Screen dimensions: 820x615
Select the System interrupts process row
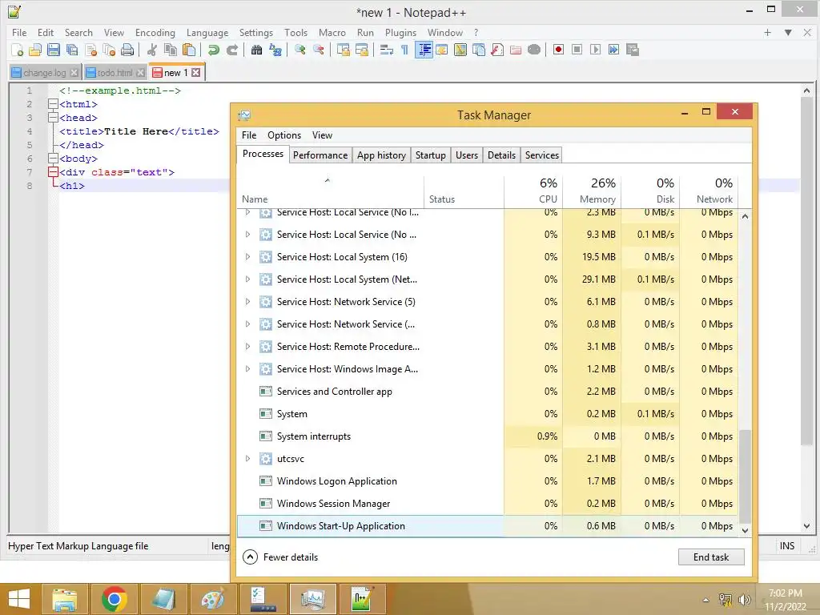488,436
